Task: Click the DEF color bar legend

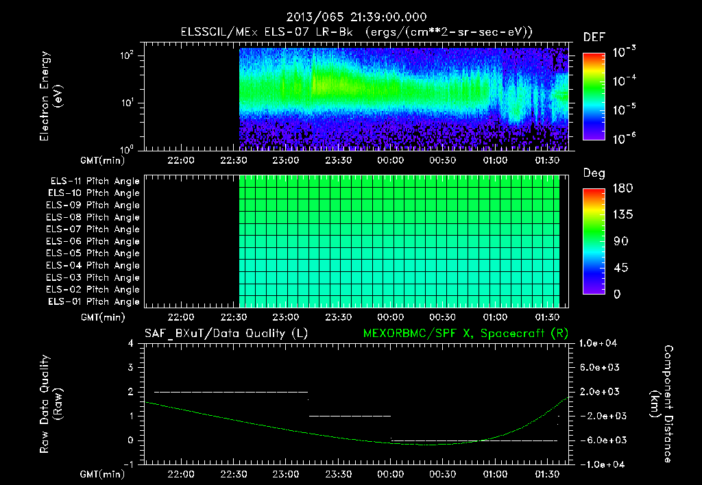Action: click(x=594, y=97)
